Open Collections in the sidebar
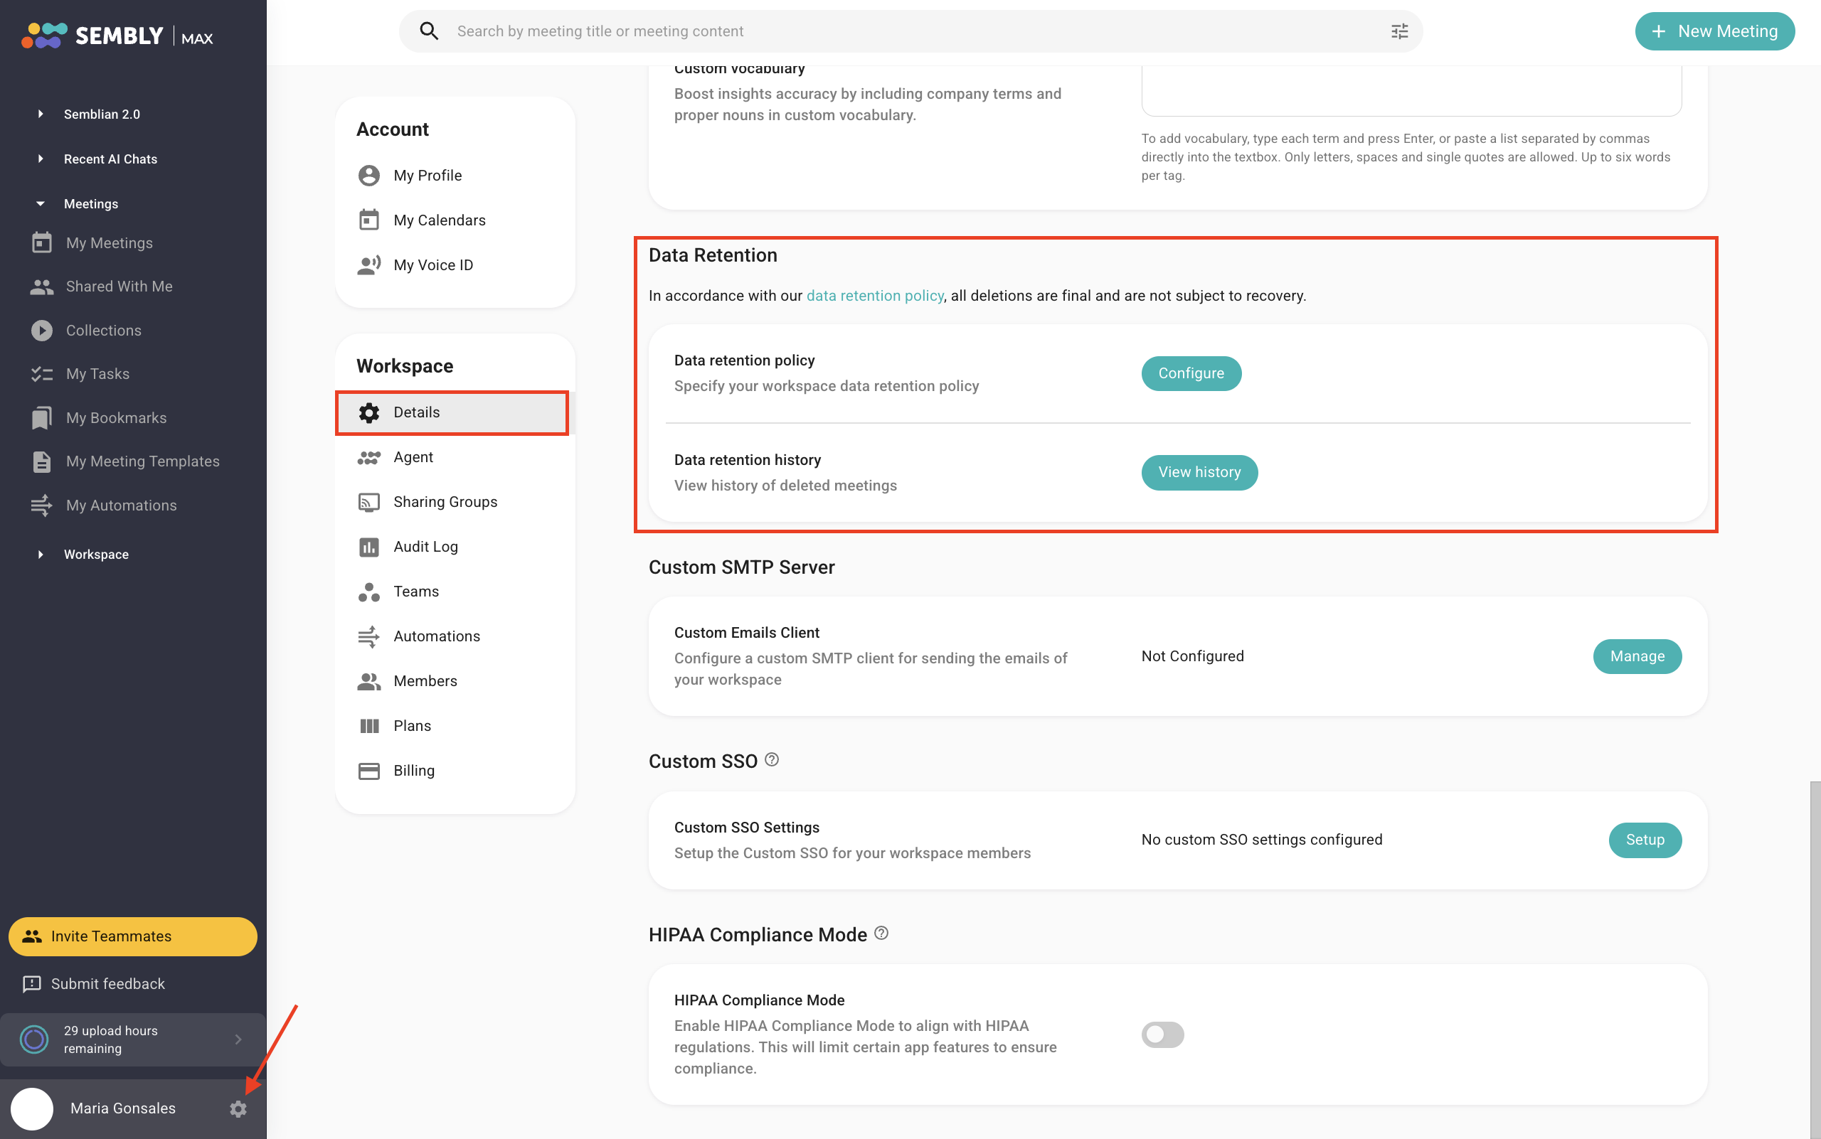The image size is (1821, 1139). (x=103, y=330)
